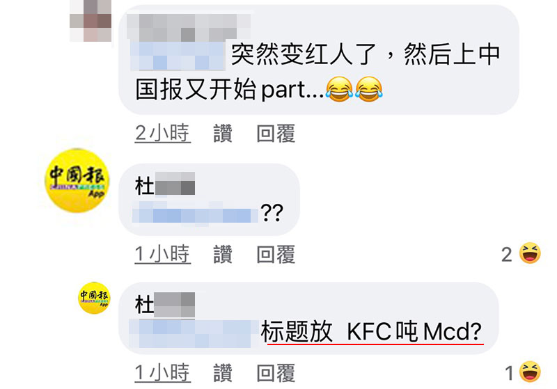Reply to the KFC 吨 Mcd comment
The width and height of the screenshot is (557, 389).
pyautogui.click(x=276, y=373)
